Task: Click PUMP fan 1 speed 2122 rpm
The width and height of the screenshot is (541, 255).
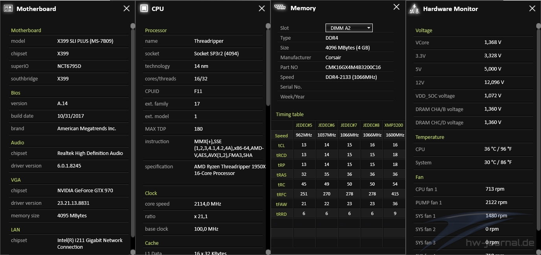Action: [x=496, y=202]
